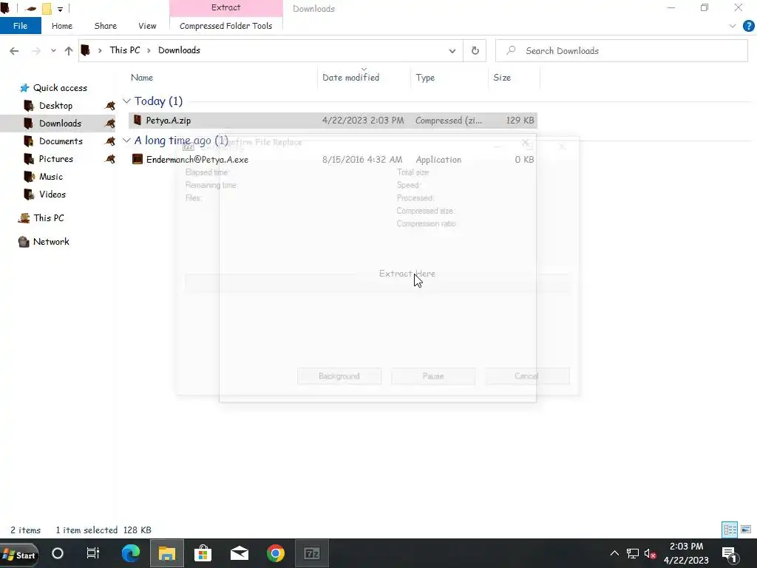Open the View ribbon tab
Screen dimensions: 757x568
click(147, 26)
